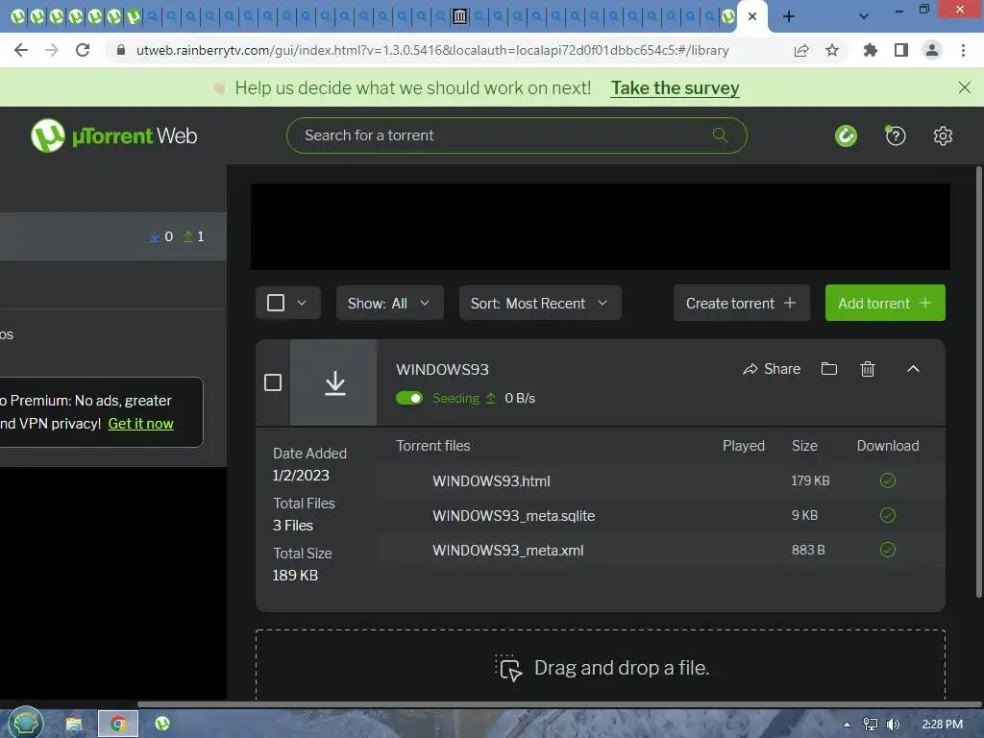984x738 pixels.
Task: Click WINDOWS93 torrent title
Action: pyautogui.click(x=442, y=369)
